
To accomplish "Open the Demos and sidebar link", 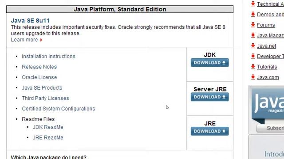I will click(270, 15).
